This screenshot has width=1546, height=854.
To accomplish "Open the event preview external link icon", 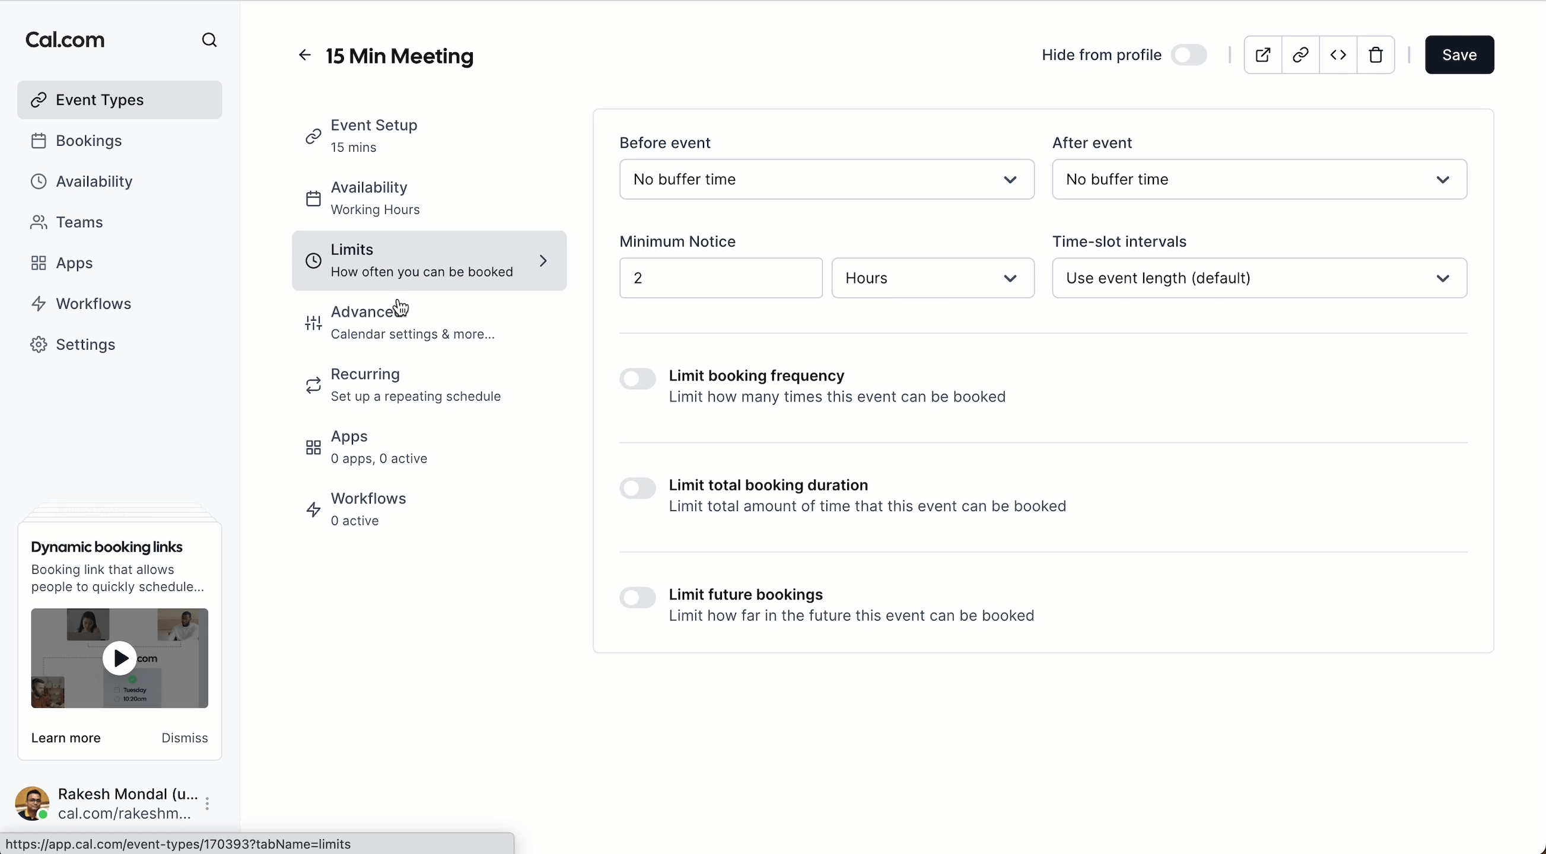I will (x=1263, y=55).
